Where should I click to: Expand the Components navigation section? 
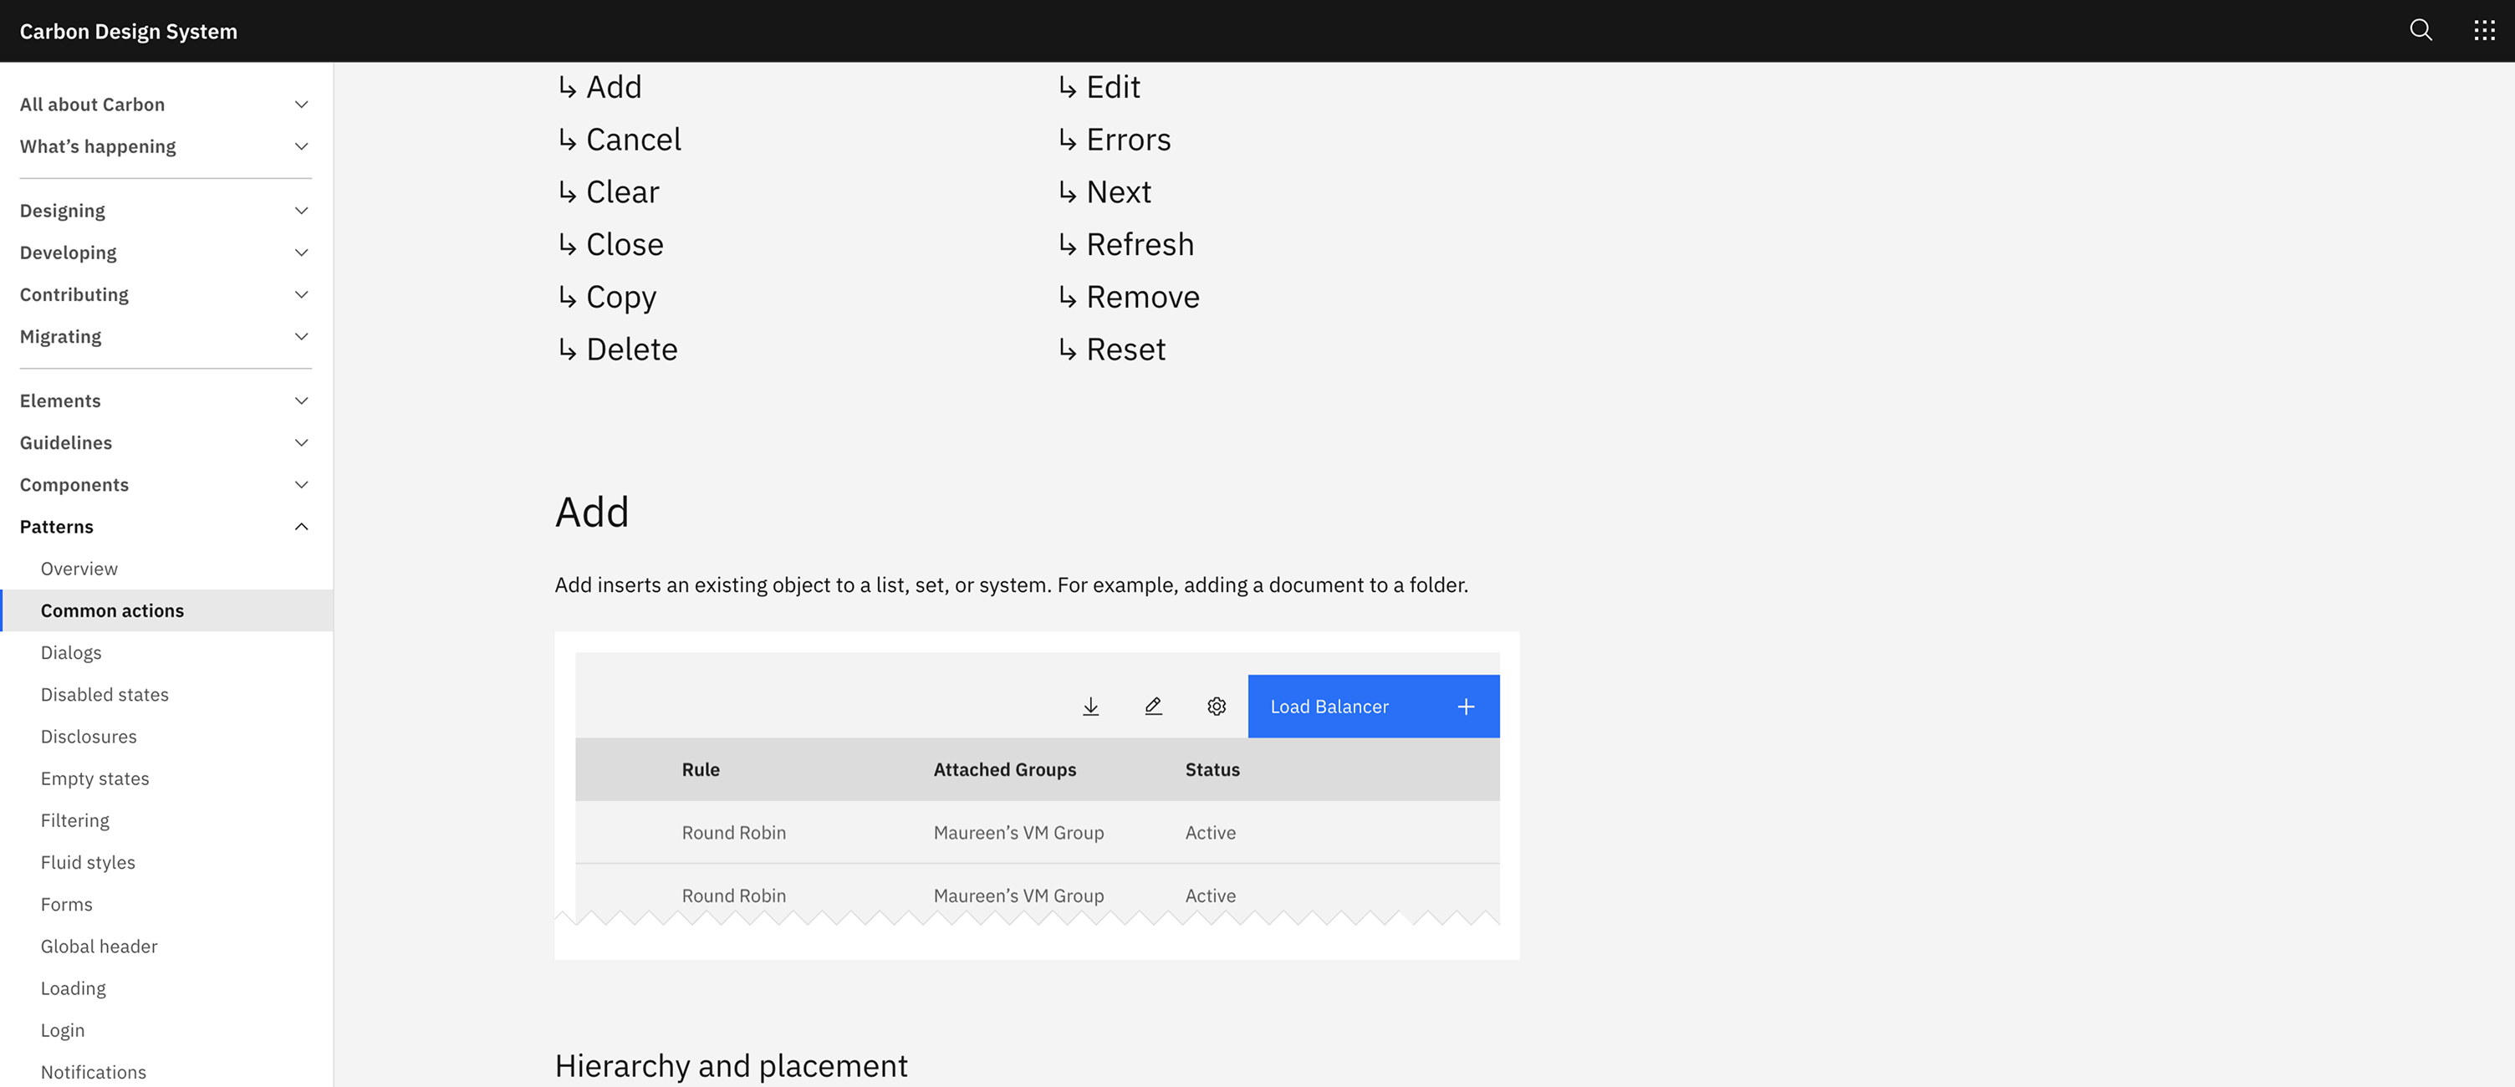(302, 484)
